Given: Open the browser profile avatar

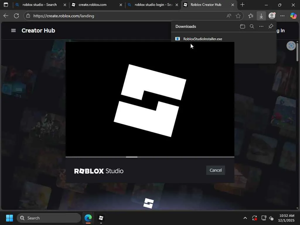Looking at the screenshot, I should [272, 16].
